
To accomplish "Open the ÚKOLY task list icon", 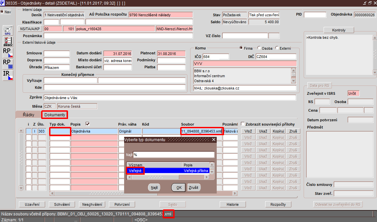I will click(8, 42).
